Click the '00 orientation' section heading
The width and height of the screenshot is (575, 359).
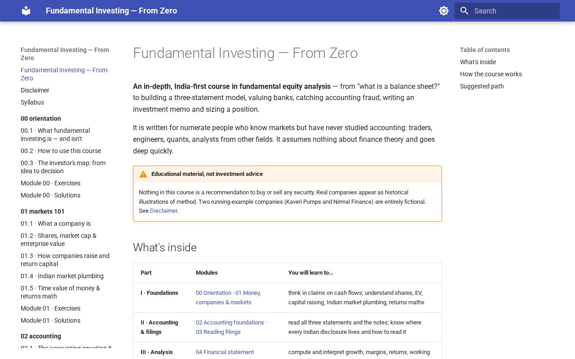41,118
